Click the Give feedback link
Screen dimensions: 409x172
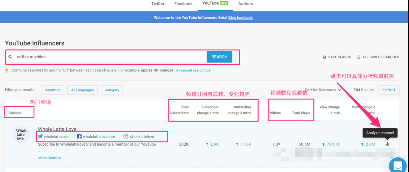pos(240,18)
